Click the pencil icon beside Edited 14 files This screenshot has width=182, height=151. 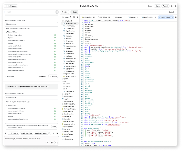(7, 32)
